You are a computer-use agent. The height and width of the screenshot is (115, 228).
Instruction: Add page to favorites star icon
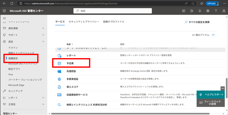click(x=193, y=3)
